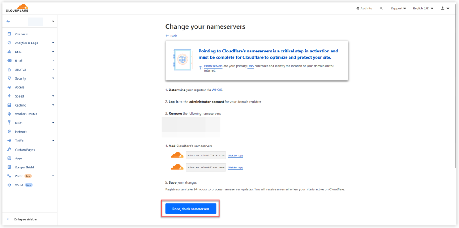Image resolution: width=459 pixels, height=228 pixels.
Task: Expand the Speed submenu arrow
Action: coord(53,96)
